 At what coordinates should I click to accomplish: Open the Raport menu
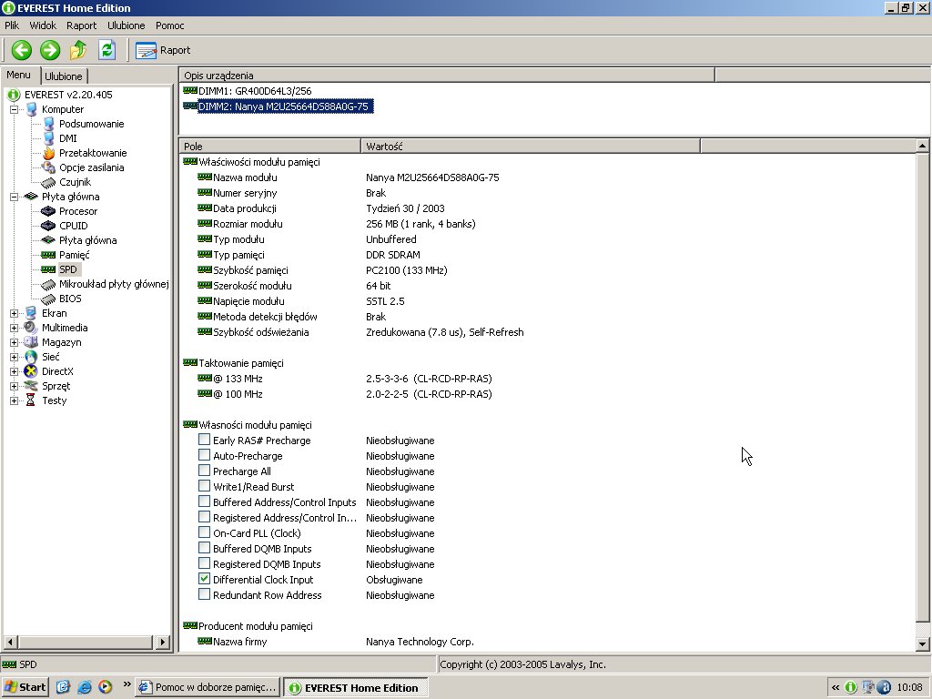81,25
